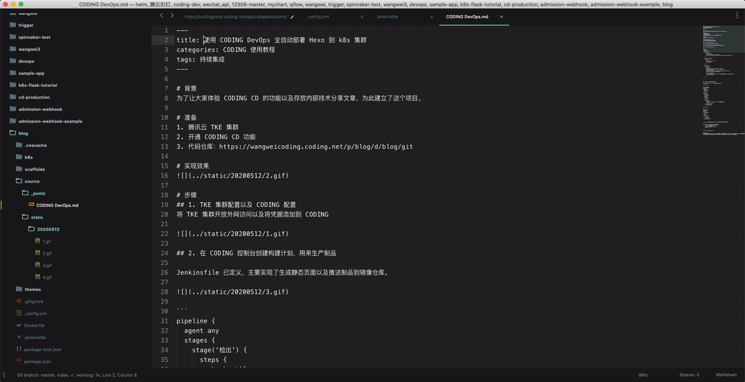Open the Spaces: 2 indentation menu
The width and height of the screenshot is (745, 382).
689,375
